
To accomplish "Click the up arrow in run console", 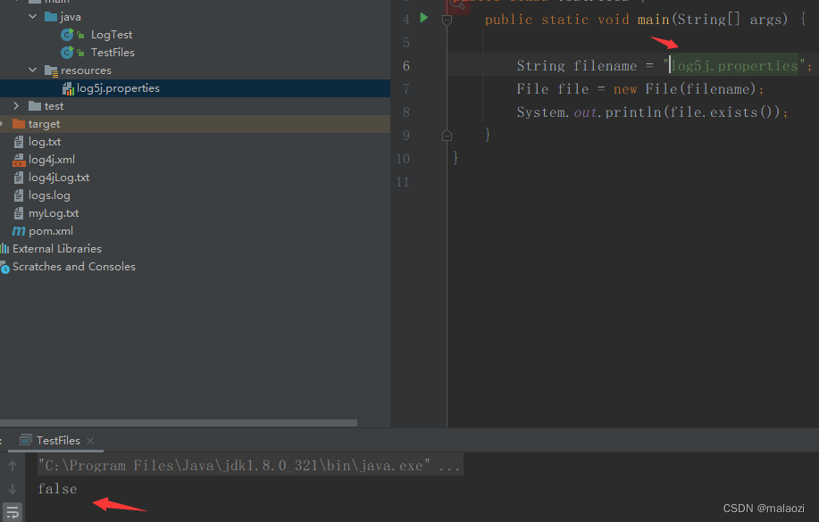I will click(13, 465).
